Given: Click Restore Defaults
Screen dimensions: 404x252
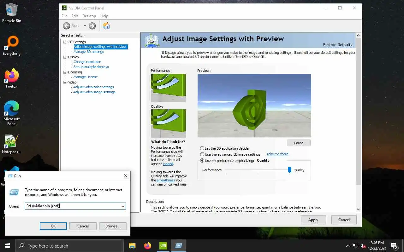Looking at the screenshot, I should (x=337, y=45).
